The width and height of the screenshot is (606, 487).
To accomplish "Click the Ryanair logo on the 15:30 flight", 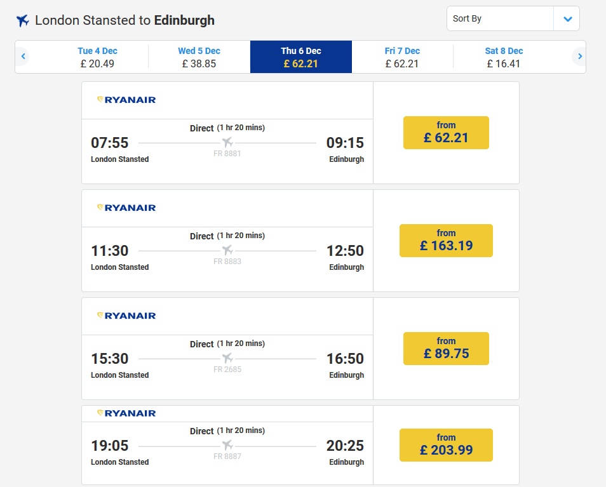I will [126, 316].
